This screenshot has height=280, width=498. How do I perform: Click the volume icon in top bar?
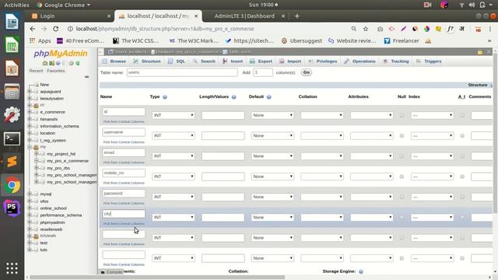coord(472,5)
